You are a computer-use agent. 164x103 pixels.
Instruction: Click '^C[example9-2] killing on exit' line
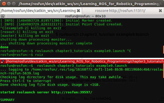point(31,28)
